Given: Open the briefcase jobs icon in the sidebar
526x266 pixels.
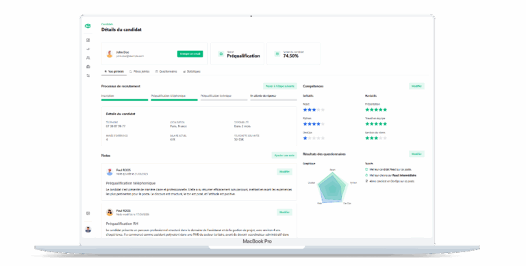Looking at the screenshot, I should (x=88, y=66).
